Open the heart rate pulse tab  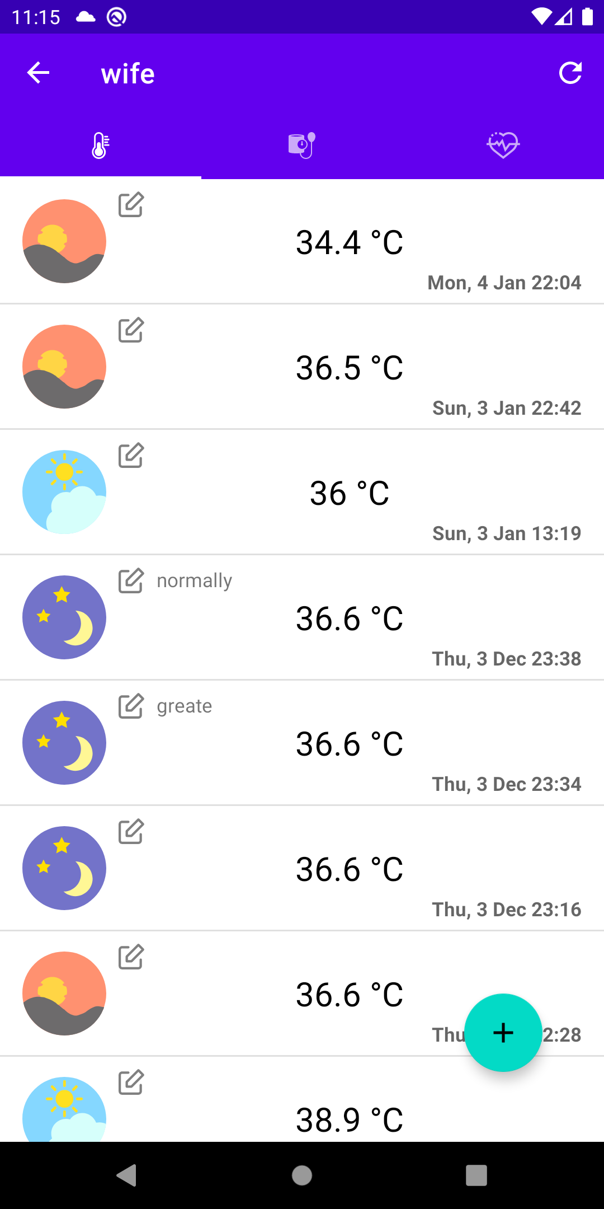tap(503, 146)
